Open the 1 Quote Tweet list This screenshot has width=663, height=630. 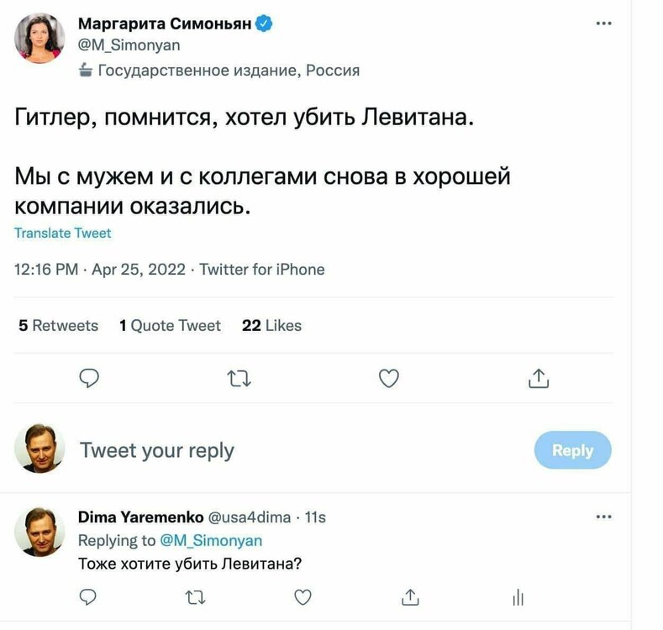click(170, 325)
